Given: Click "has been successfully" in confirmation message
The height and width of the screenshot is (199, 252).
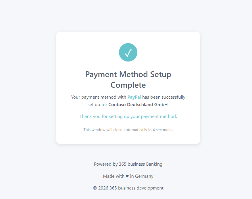Looking at the screenshot, I should point(164,97).
